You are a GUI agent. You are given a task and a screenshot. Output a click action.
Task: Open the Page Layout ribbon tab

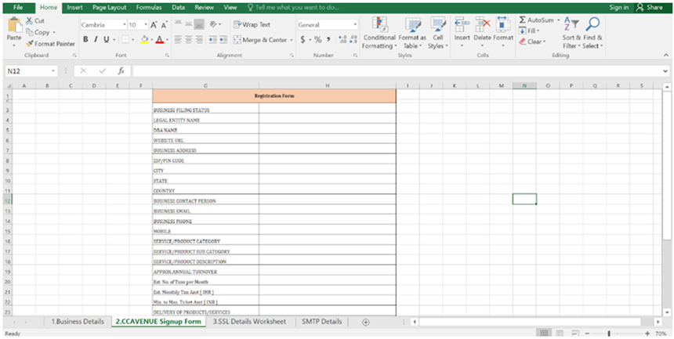[109, 7]
